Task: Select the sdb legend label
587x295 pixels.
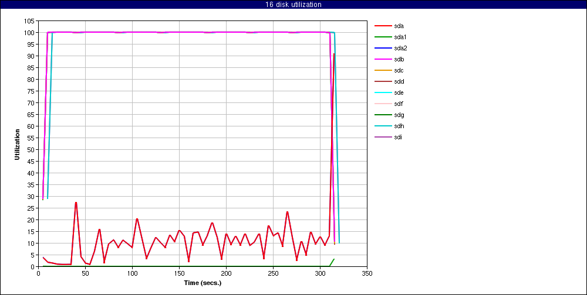Action: [x=399, y=59]
